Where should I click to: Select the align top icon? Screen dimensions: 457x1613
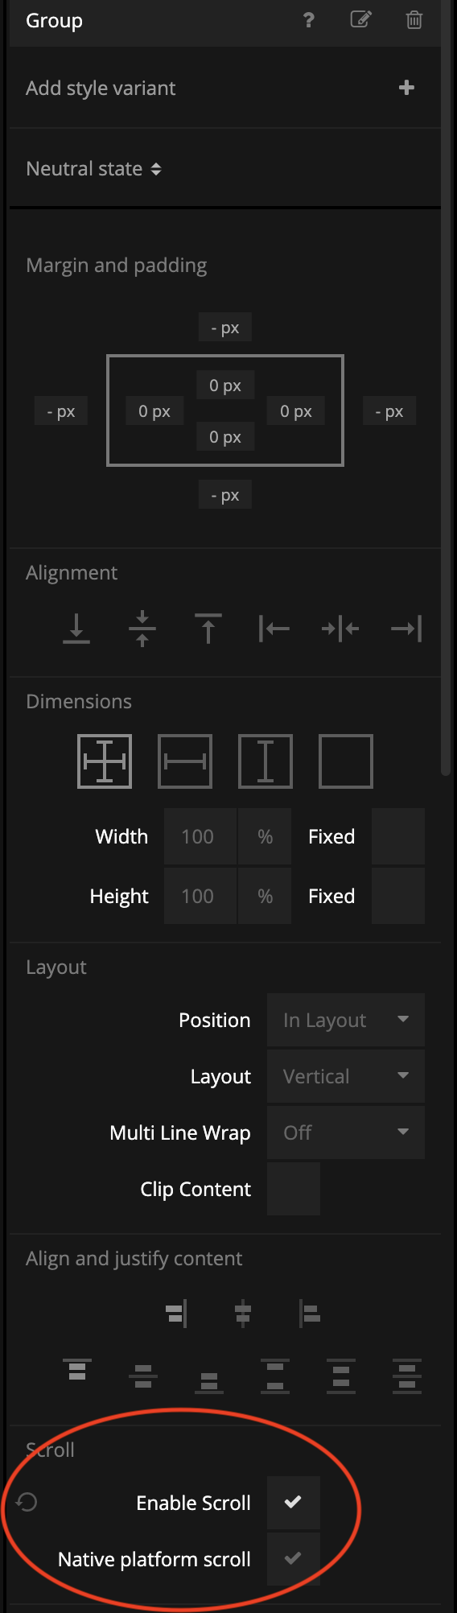(x=208, y=629)
